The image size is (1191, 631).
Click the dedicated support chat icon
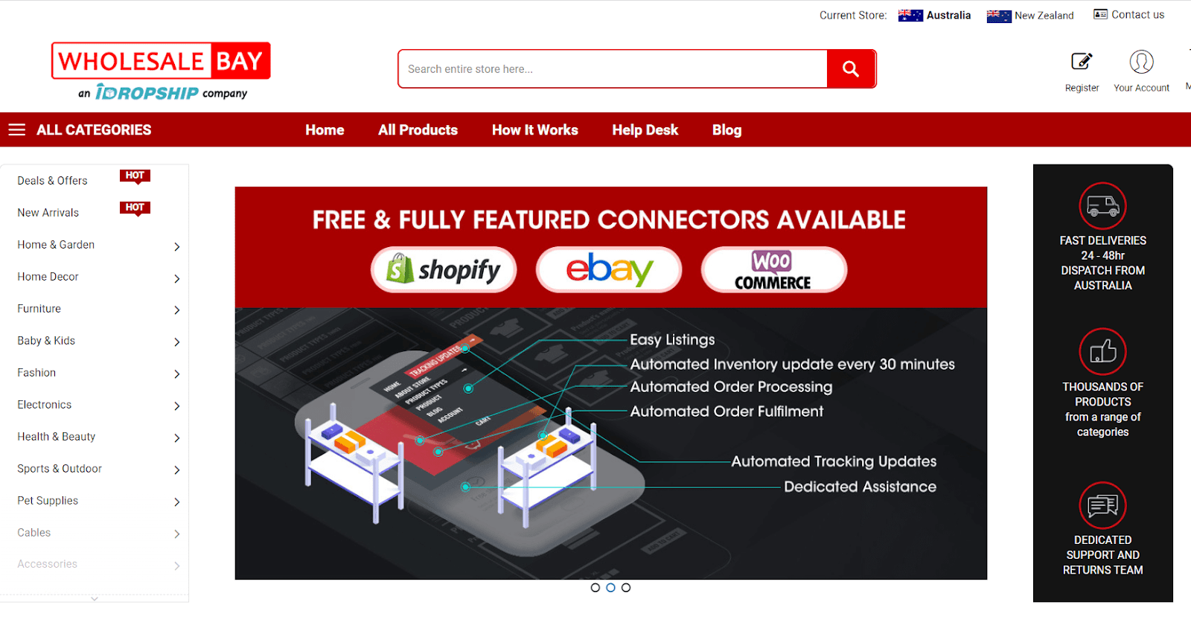(1102, 505)
